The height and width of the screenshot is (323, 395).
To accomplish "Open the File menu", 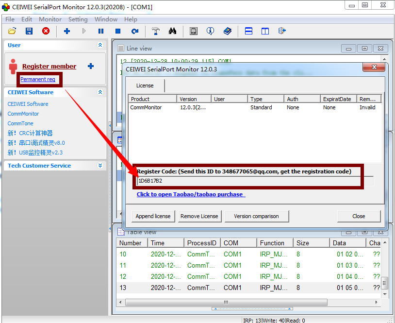I will [x=10, y=19].
